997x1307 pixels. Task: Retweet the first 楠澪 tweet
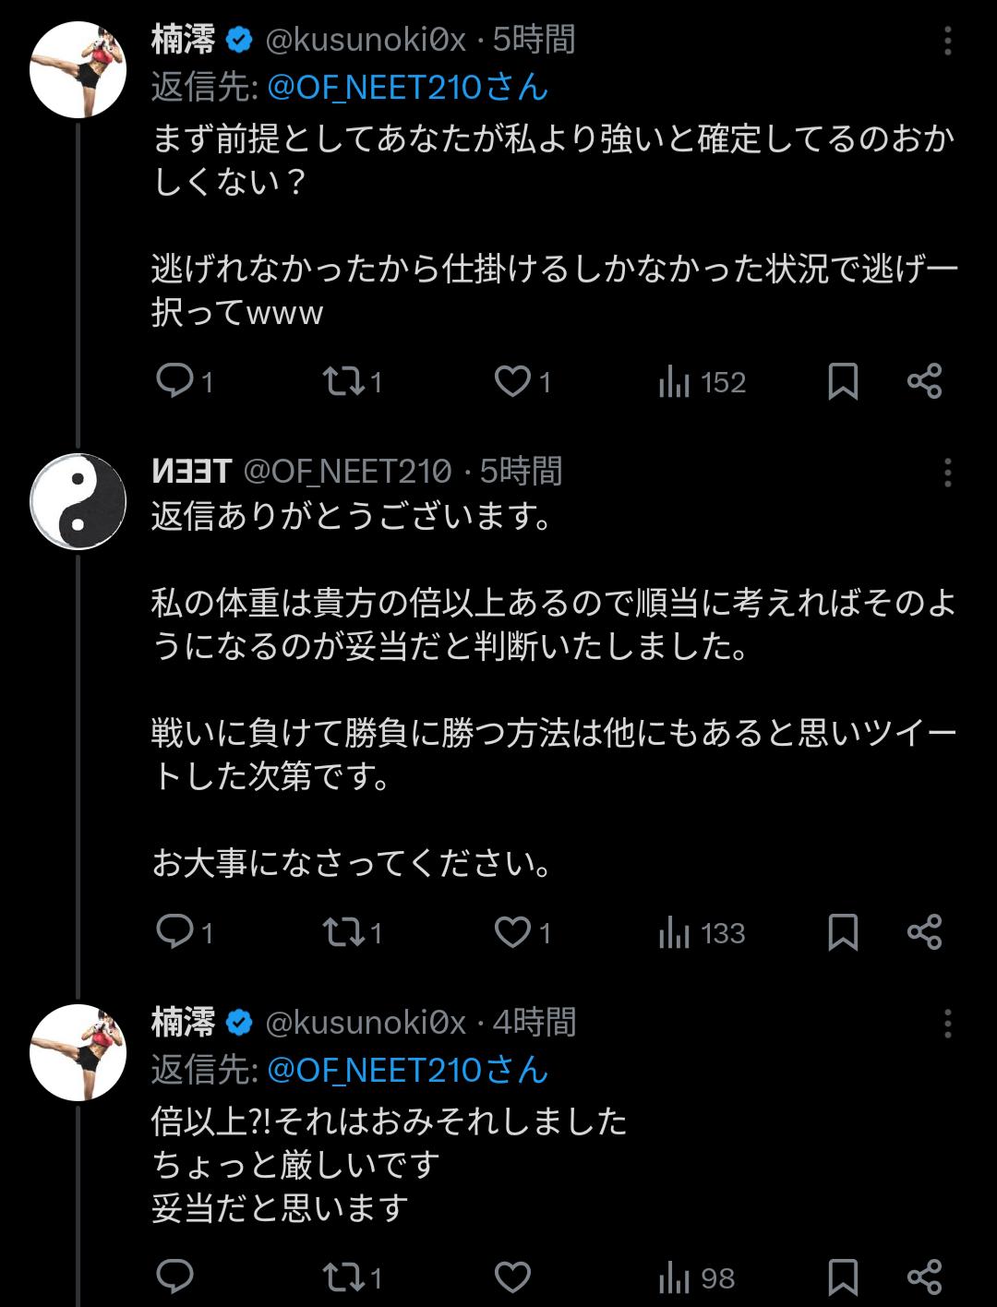click(343, 381)
